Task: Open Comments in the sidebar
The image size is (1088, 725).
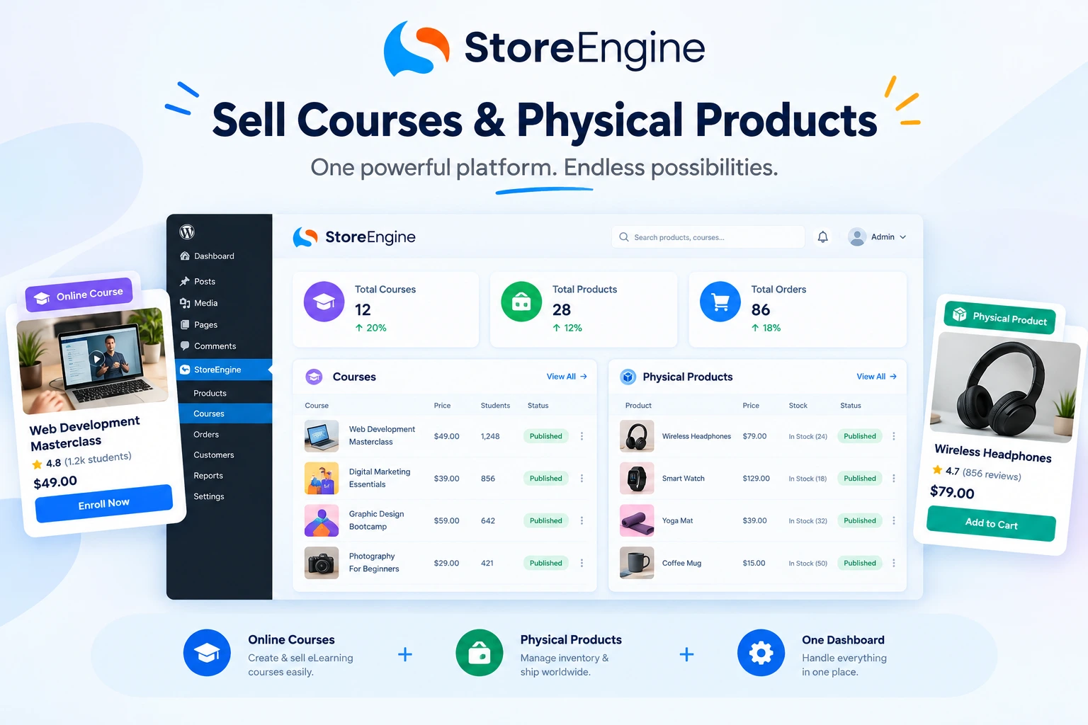Action: pos(208,346)
